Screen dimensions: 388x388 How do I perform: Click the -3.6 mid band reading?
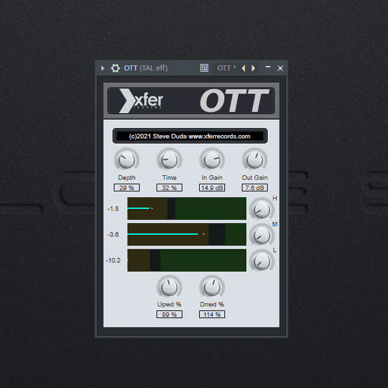[x=113, y=235]
